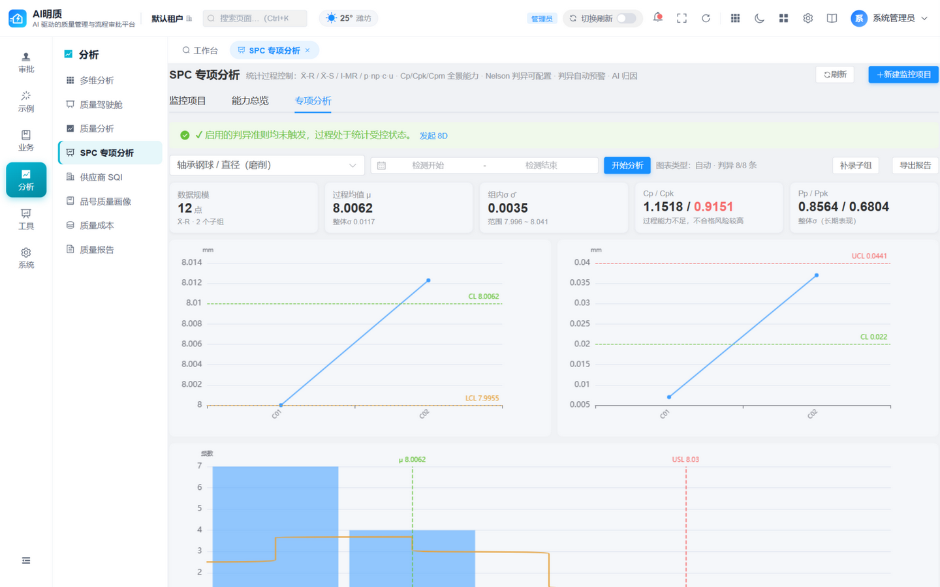Screen dimensions: 940x587
Task: Open settings via the top gear icon
Action: (807, 18)
